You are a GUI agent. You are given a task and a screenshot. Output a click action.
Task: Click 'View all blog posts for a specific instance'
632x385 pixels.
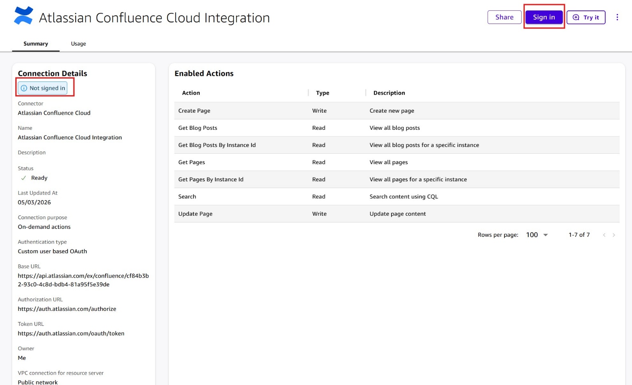point(424,145)
